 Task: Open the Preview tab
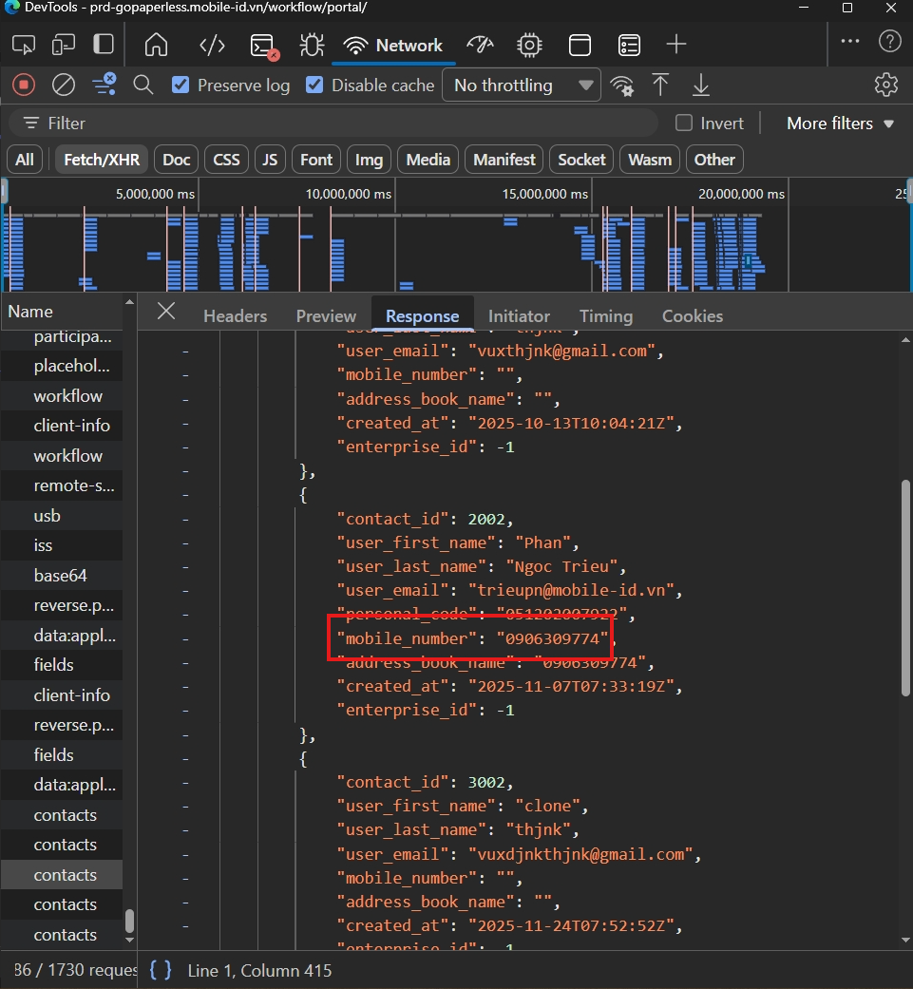[326, 316]
